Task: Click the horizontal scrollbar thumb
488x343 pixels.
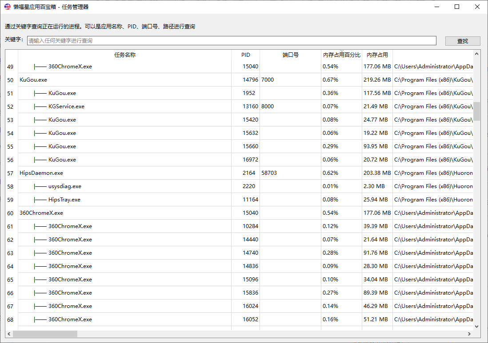Action: [x=45, y=334]
